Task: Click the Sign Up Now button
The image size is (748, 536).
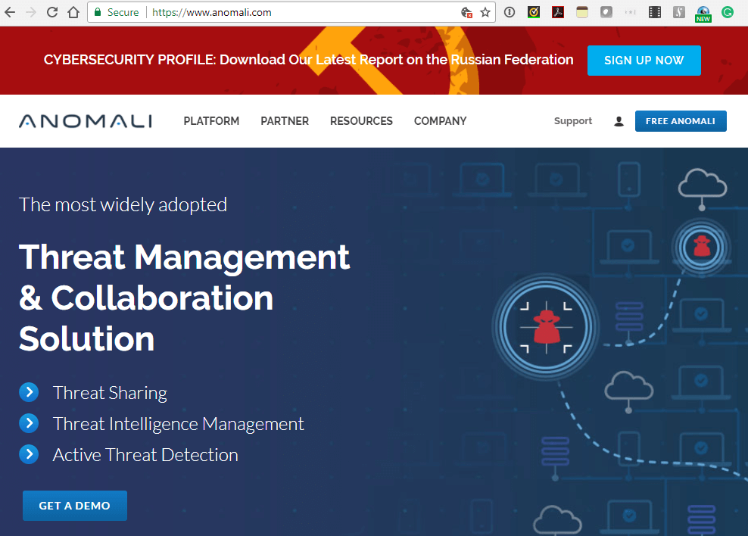Action: 644,61
